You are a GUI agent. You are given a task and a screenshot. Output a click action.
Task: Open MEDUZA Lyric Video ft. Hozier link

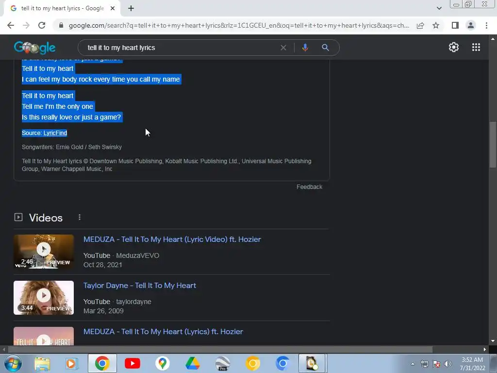click(172, 239)
